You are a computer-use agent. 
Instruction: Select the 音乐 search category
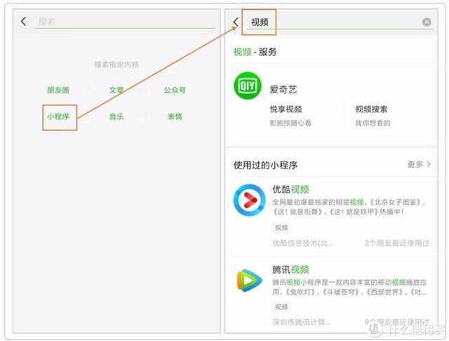pyautogui.click(x=116, y=116)
